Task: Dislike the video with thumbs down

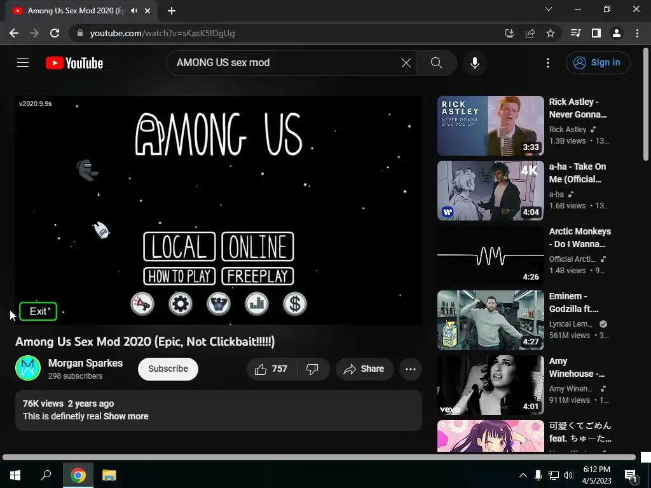Action: coord(312,369)
